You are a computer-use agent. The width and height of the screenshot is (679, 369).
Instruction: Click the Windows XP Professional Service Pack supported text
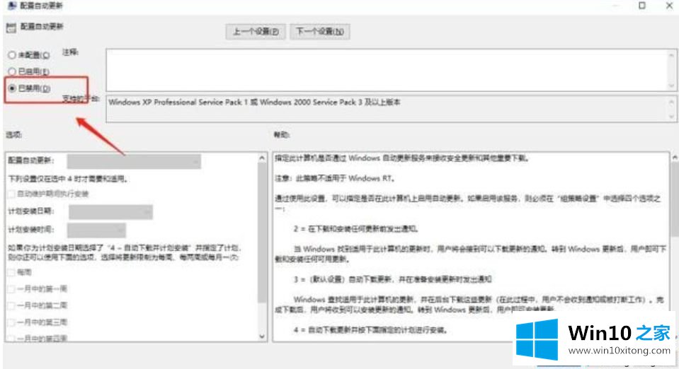pos(254,102)
